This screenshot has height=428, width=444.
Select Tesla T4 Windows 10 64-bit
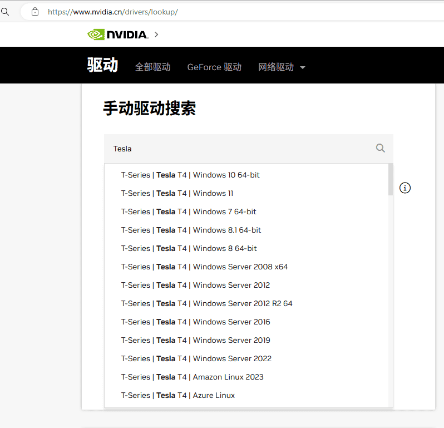[190, 175]
